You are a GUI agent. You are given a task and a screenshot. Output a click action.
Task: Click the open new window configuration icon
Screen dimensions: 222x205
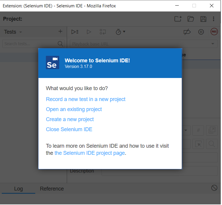pos(212,130)
